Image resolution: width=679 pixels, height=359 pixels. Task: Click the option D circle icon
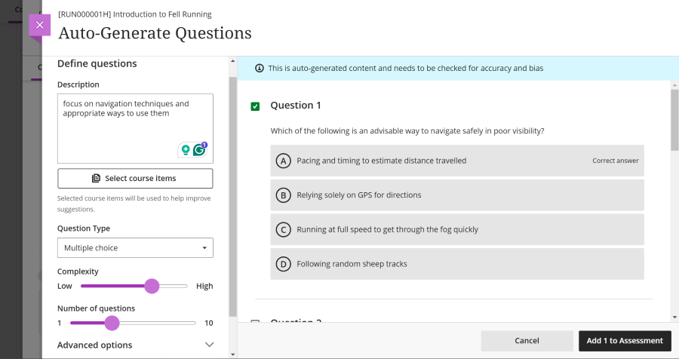283,264
